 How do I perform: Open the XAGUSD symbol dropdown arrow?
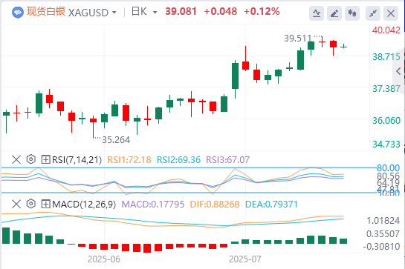click(x=114, y=13)
